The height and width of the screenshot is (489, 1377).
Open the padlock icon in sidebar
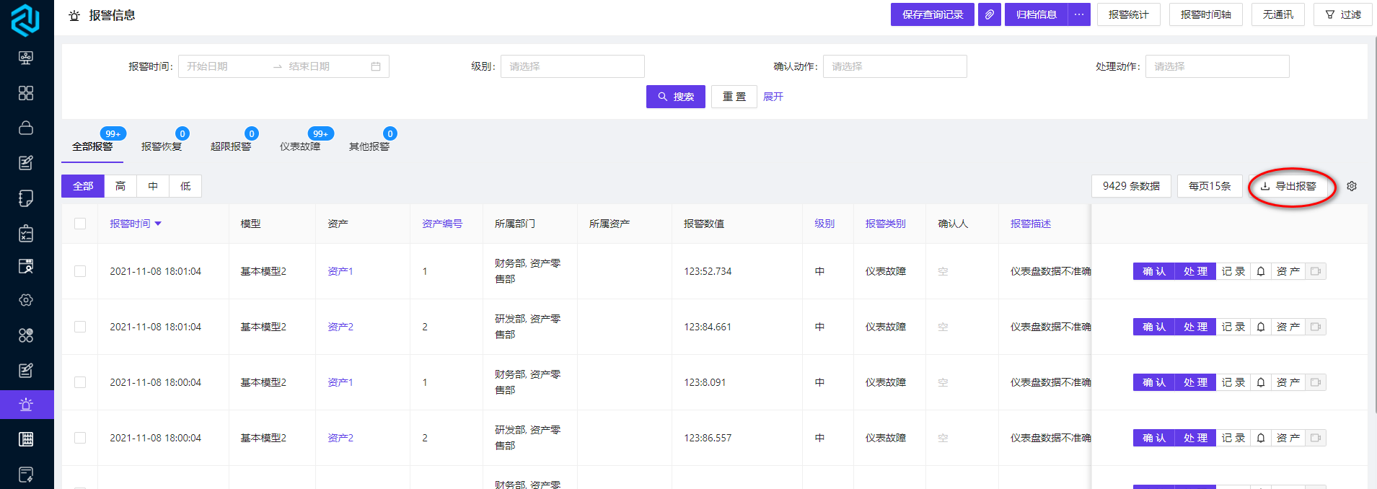tap(26, 128)
